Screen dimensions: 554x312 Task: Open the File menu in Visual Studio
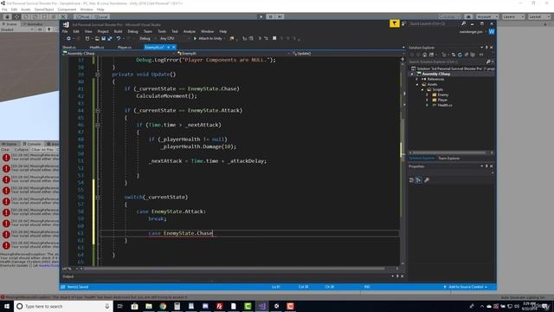click(65, 31)
